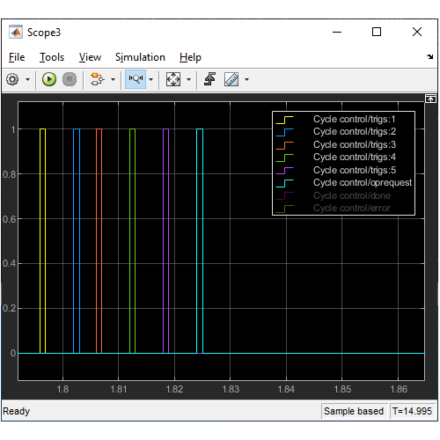Click the blue trigs:2 pulse in the plot

(77, 240)
